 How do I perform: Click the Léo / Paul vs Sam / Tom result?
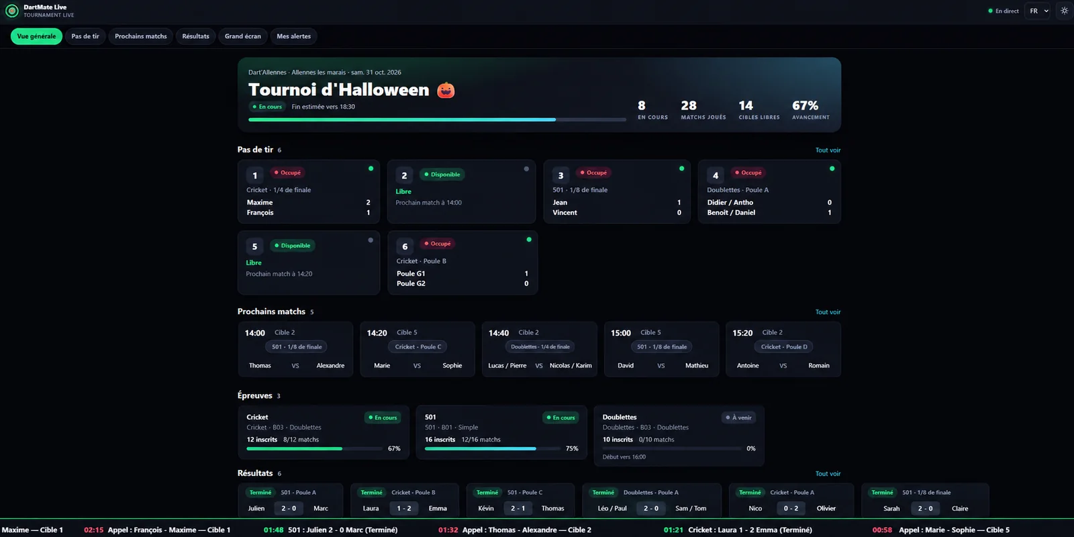point(652,501)
